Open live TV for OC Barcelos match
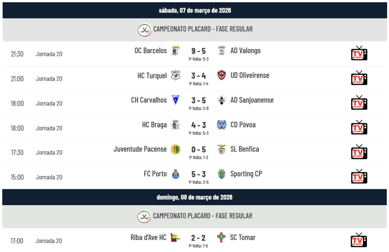 (x=359, y=53)
